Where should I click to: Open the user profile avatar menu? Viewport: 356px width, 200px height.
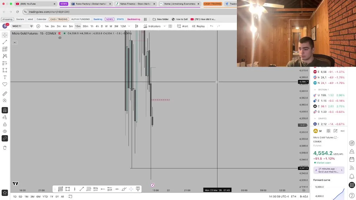click(x=5, y=26)
